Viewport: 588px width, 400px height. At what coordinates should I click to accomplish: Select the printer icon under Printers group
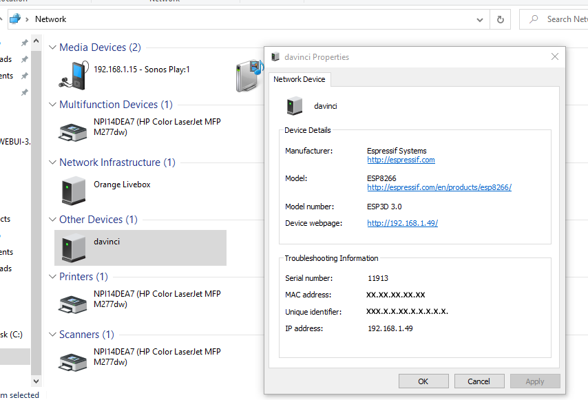pyautogui.click(x=73, y=304)
